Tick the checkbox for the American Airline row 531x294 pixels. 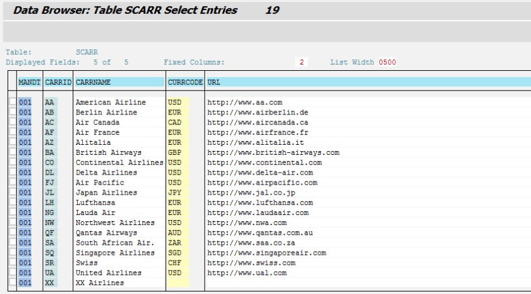click(x=13, y=102)
